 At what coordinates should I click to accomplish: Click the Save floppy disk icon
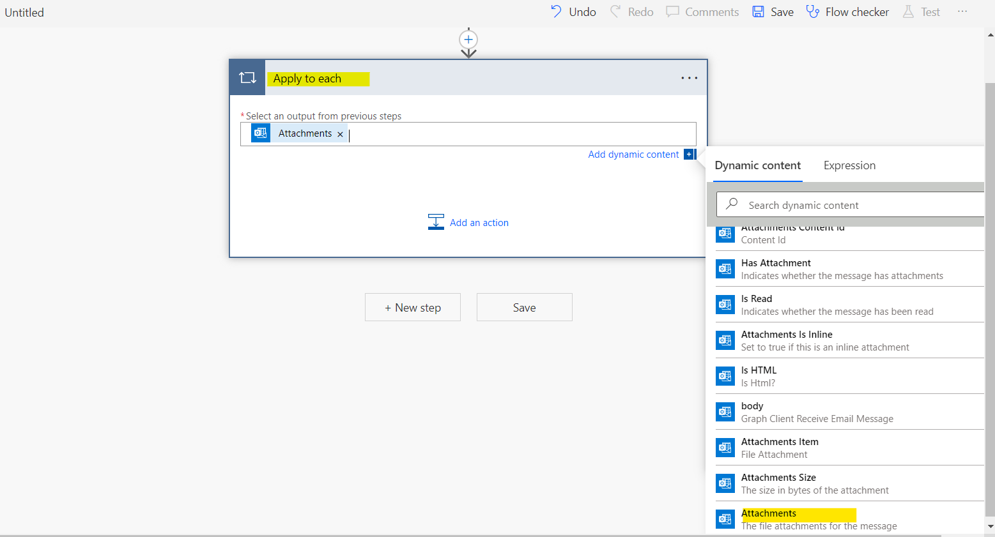coord(758,11)
